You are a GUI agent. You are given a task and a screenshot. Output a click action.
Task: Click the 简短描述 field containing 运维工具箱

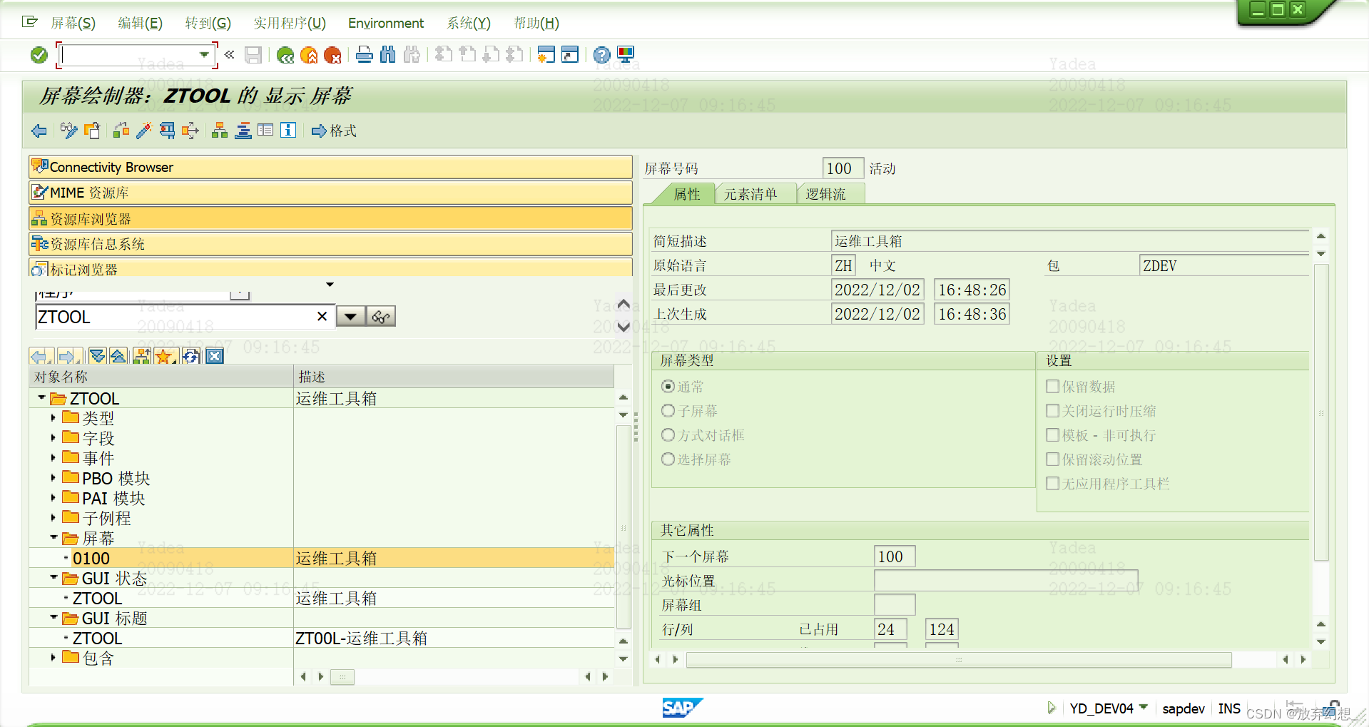tap(1069, 241)
